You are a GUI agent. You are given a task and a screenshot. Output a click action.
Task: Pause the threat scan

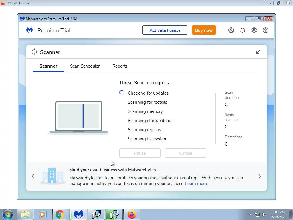tap(140, 153)
